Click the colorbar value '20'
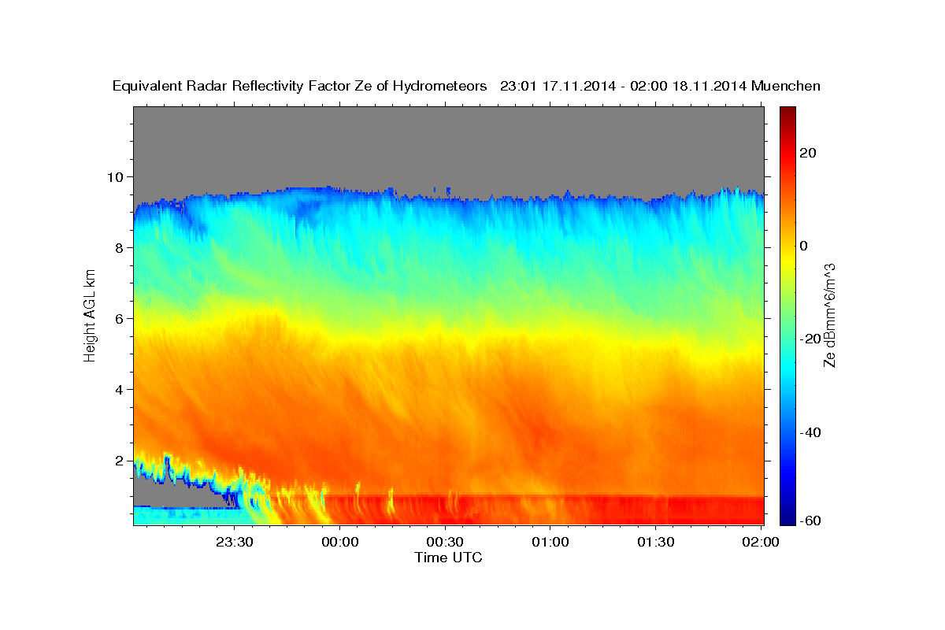945x630 pixels. (x=810, y=153)
